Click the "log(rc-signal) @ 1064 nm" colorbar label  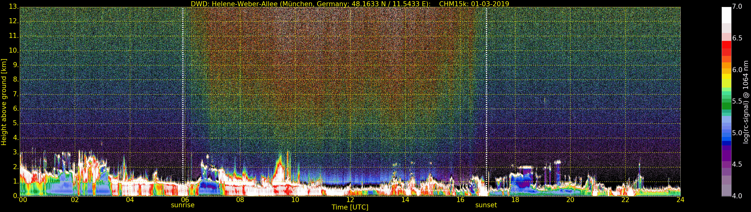(746, 102)
